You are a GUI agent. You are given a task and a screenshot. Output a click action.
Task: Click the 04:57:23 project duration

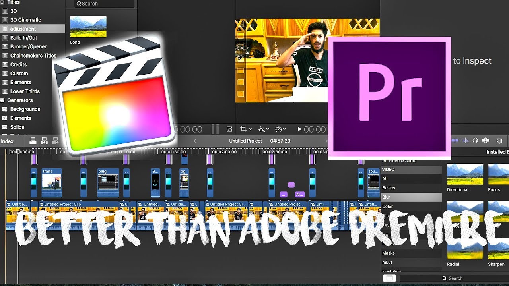(280, 141)
